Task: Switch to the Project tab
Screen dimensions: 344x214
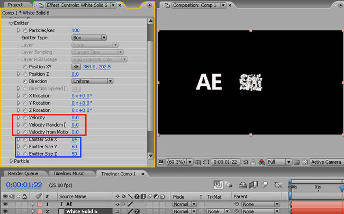Action: [x=15, y=4]
